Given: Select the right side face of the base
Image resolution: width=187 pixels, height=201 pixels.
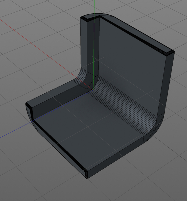Looking at the screenshot, I should (x=118, y=157).
